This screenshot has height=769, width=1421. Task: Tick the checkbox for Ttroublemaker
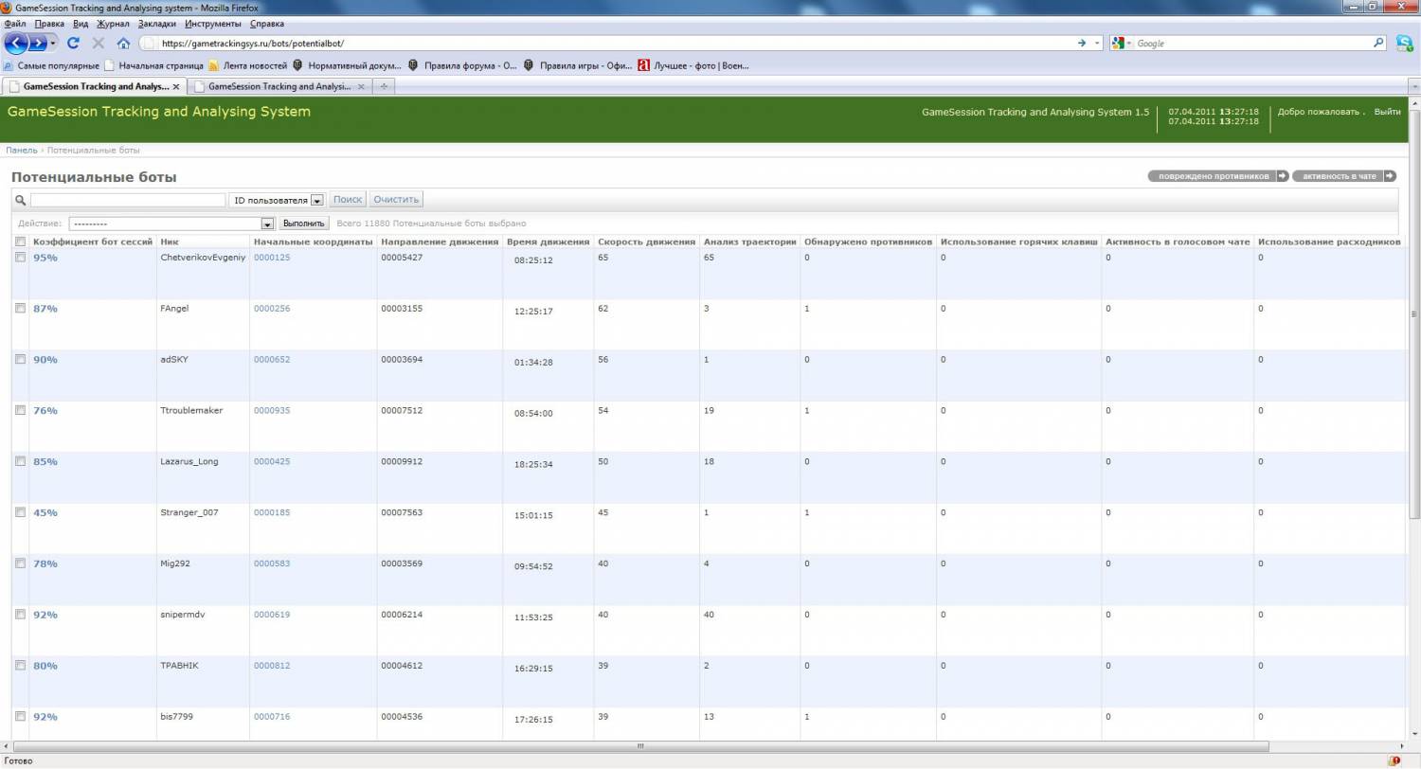(21, 410)
